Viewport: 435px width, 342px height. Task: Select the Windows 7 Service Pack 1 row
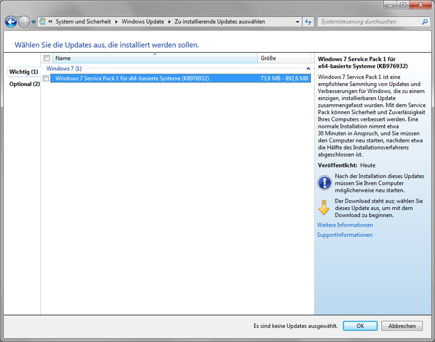(x=181, y=78)
